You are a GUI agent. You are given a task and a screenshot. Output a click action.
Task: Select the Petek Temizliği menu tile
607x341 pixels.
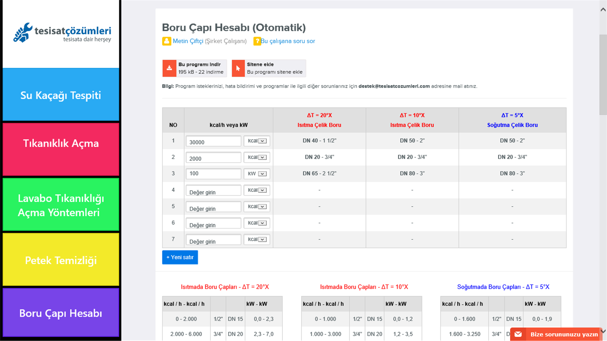(61, 260)
